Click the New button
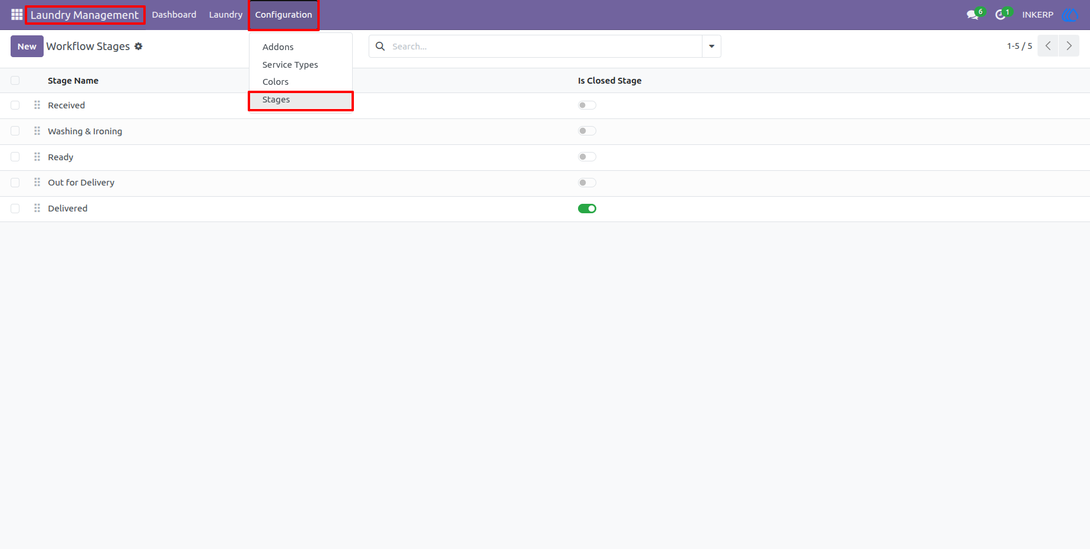 [x=27, y=46]
